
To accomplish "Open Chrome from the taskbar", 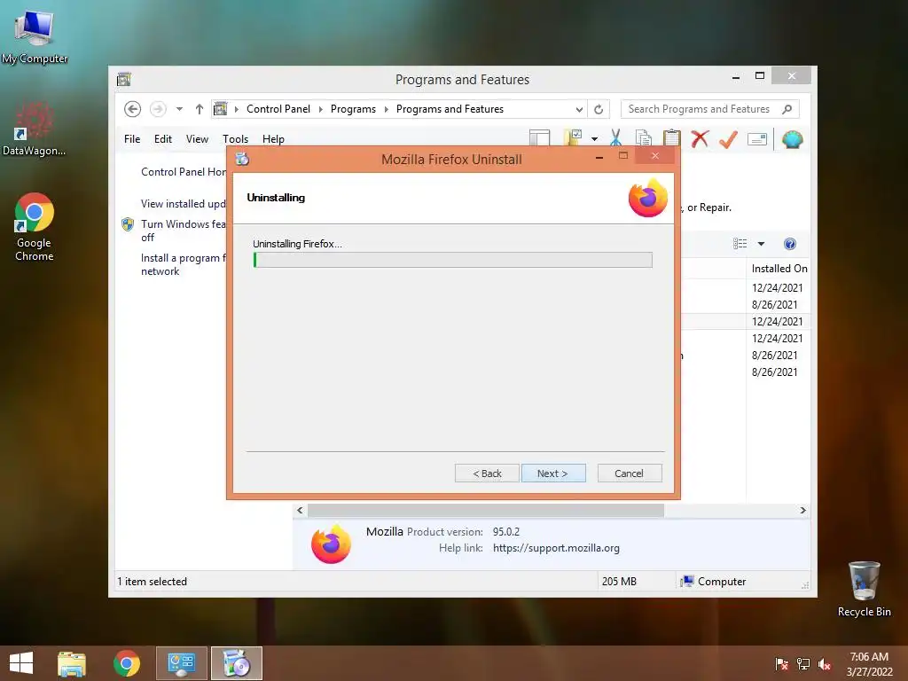I will pos(127,663).
